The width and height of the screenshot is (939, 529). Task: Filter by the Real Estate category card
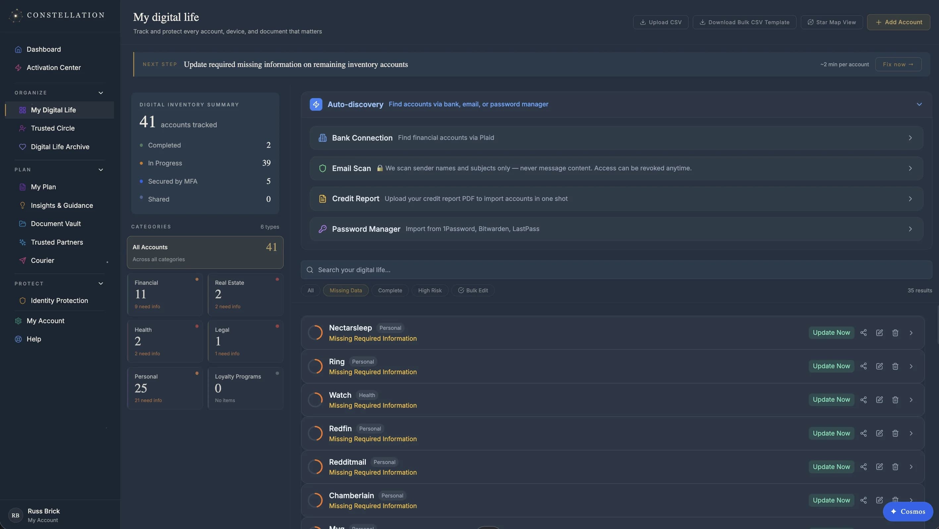tap(245, 295)
